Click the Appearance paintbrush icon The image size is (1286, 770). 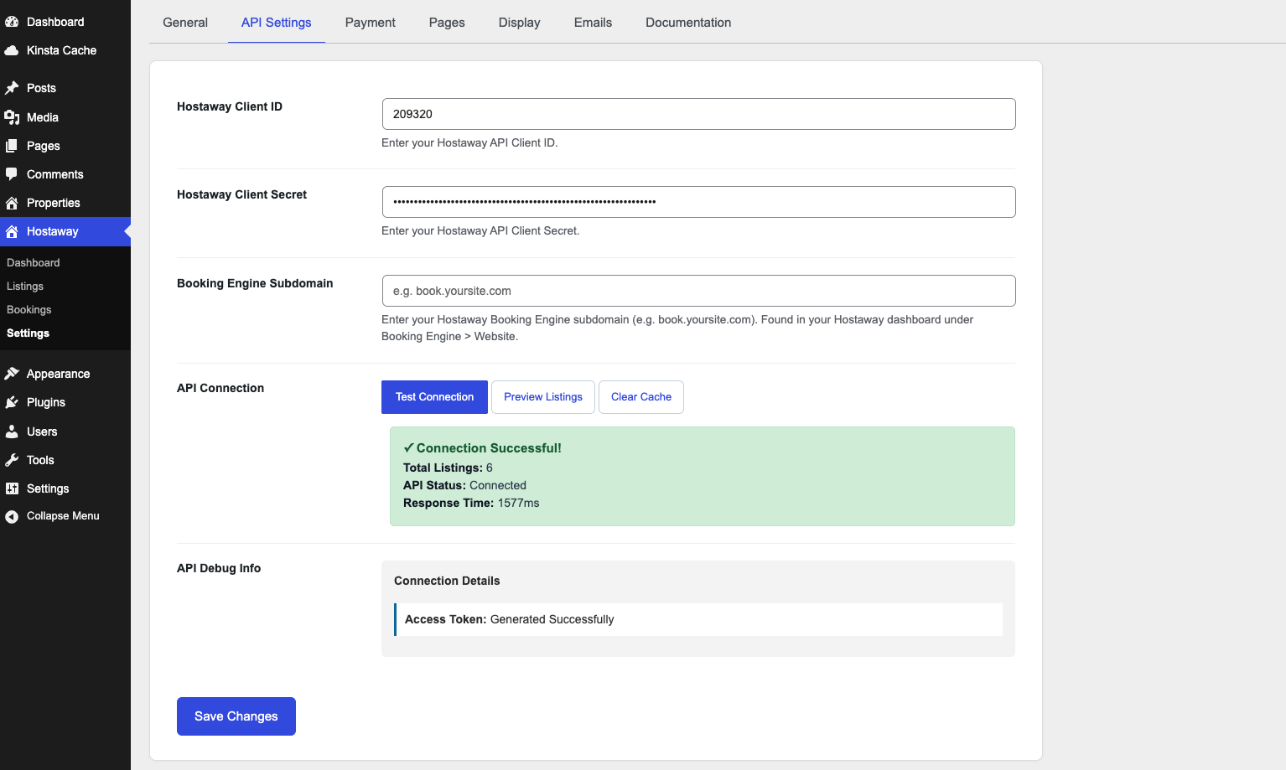click(x=12, y=374)
